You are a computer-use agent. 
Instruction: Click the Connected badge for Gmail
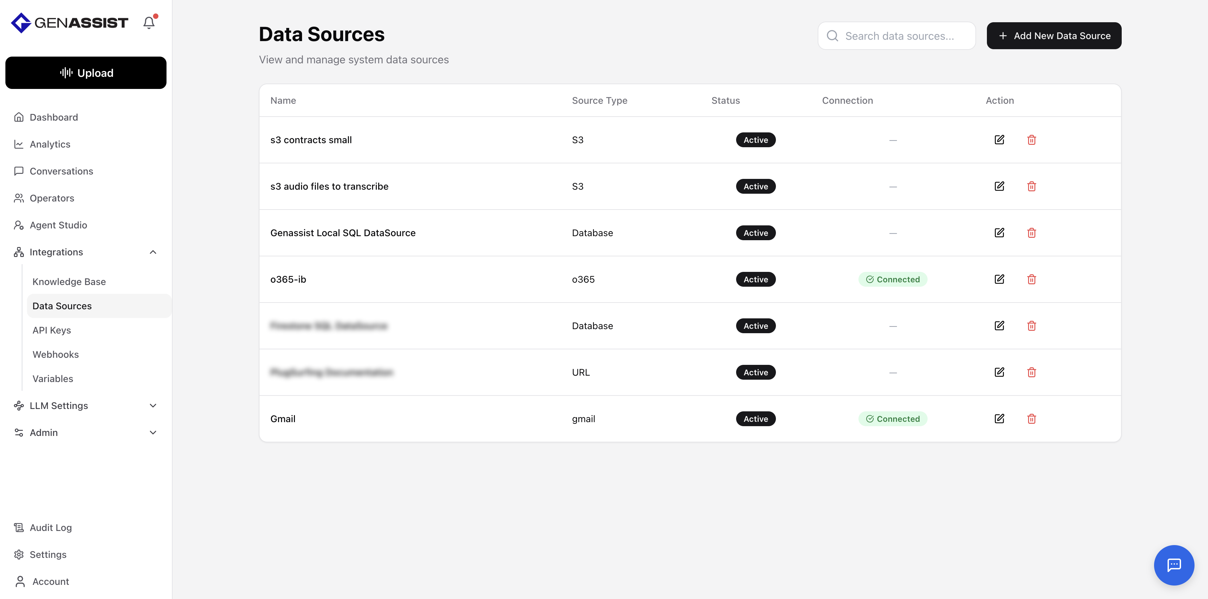tap(893, 418)
